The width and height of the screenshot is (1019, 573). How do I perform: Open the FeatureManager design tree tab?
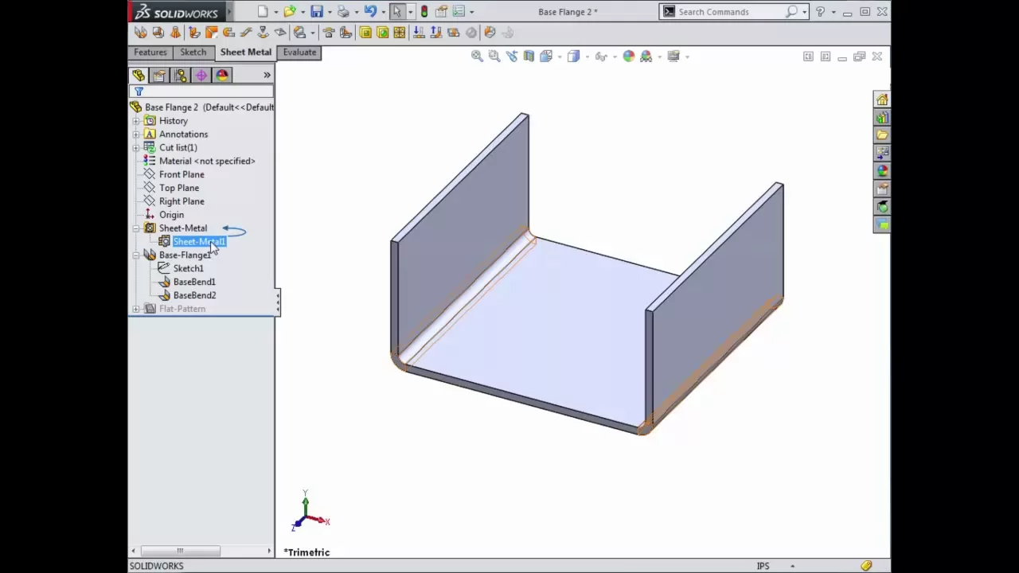[x=139, y=76]
